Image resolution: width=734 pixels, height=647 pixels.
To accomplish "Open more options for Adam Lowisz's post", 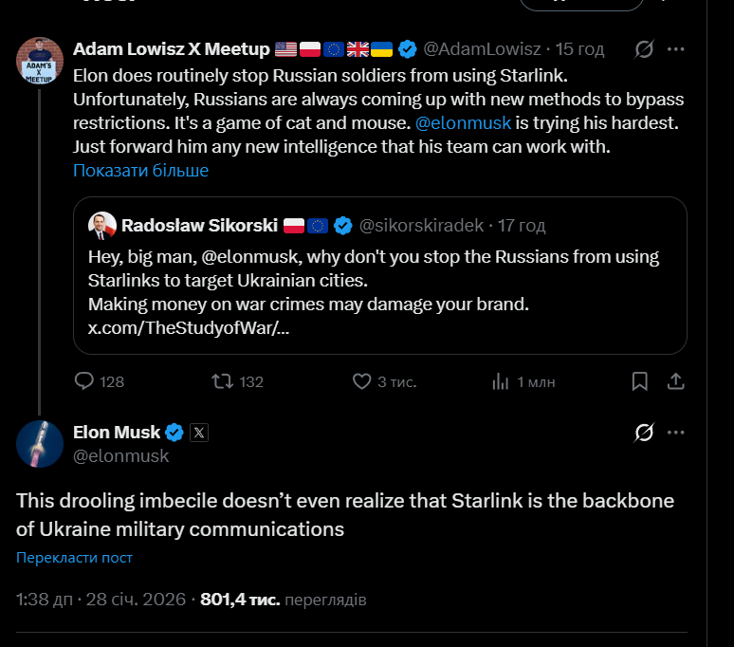I will click(x=675, y=49).
